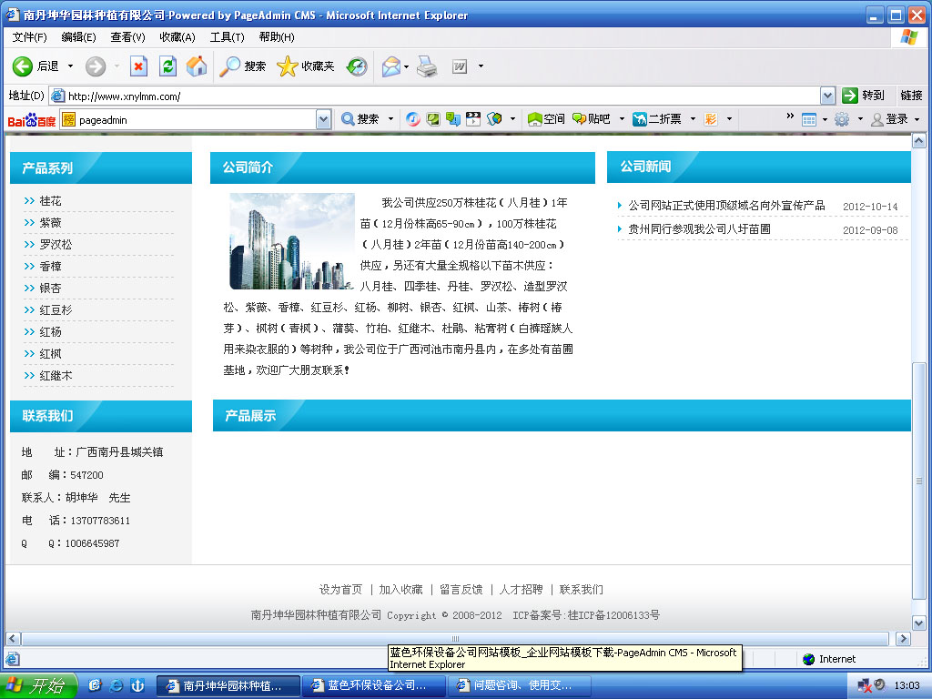This screenshot has height=699, width=932.
Task: Click the Baidu 贴吧 toolbar button
Action: point(592,119)
